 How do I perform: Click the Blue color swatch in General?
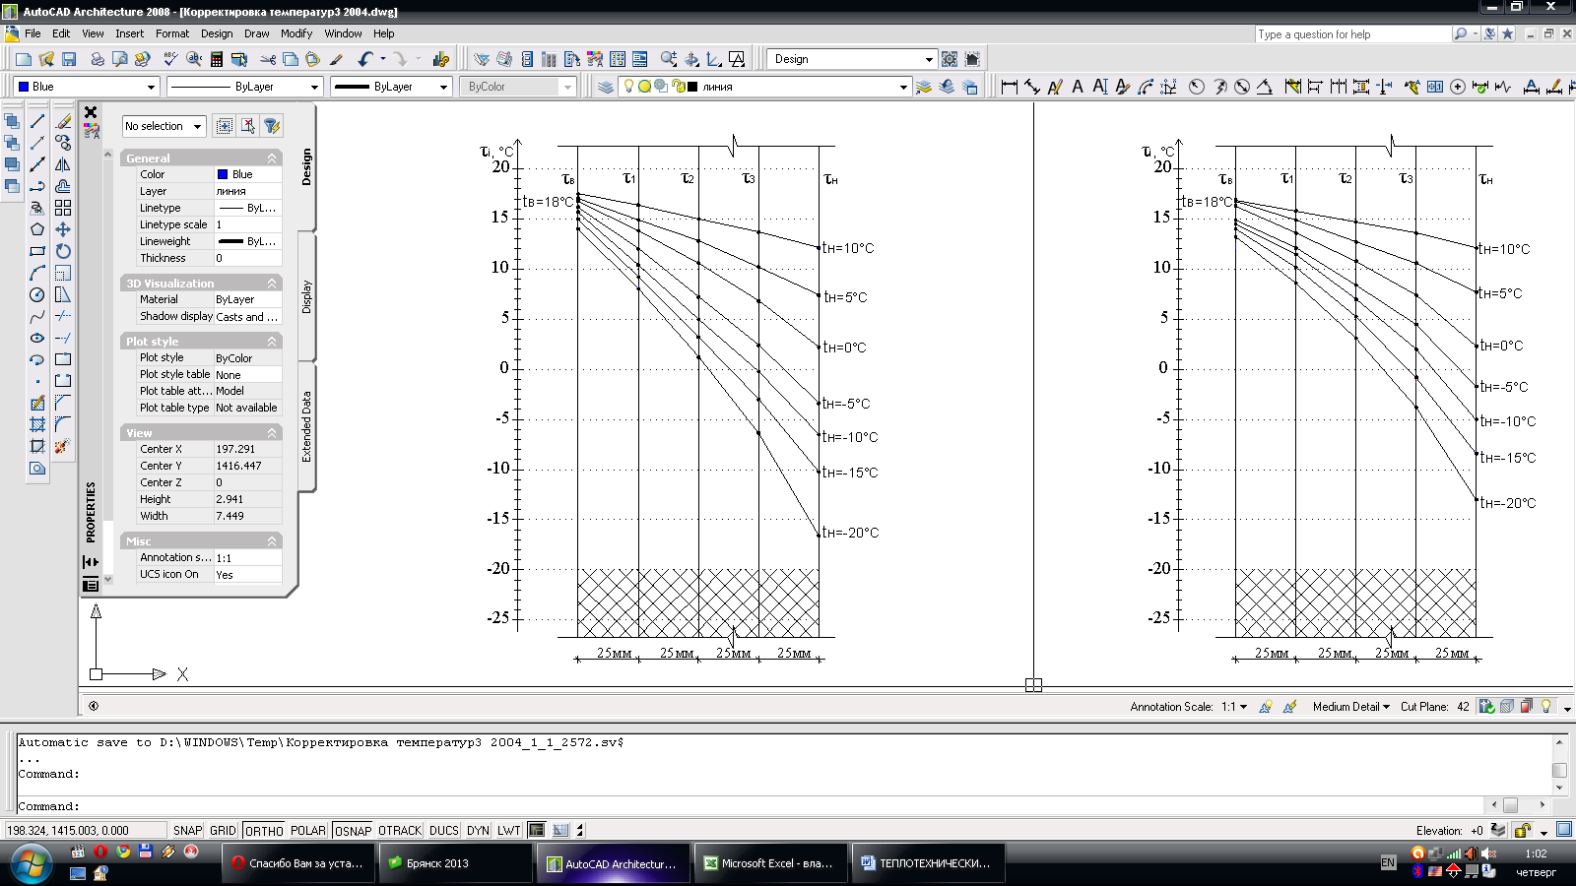tap(223, 174)
